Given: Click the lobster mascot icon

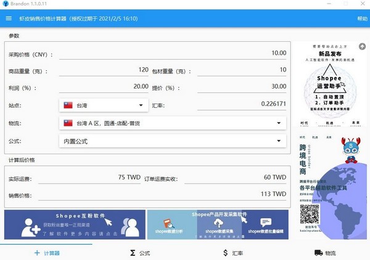Looking at the screenshot, I should pos(351,150).
